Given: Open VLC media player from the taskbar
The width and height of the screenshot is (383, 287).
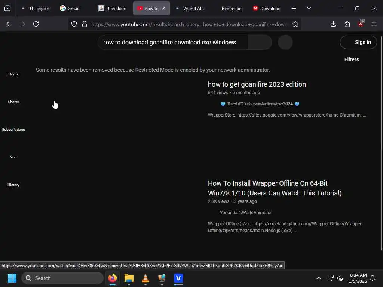Looking at the screenshot, I should pos(145,278).
